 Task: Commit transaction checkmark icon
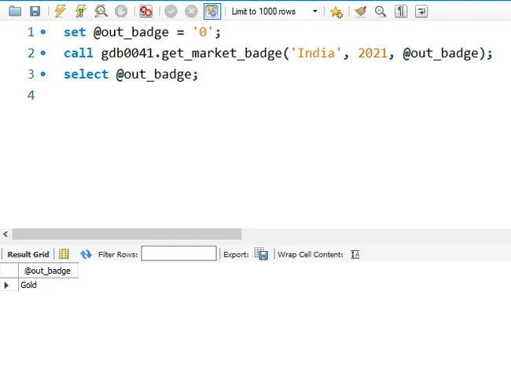171,12
